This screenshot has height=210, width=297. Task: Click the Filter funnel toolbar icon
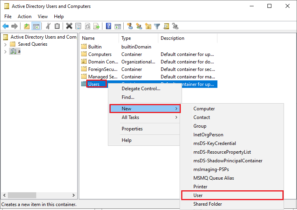[x=157, y=26]
